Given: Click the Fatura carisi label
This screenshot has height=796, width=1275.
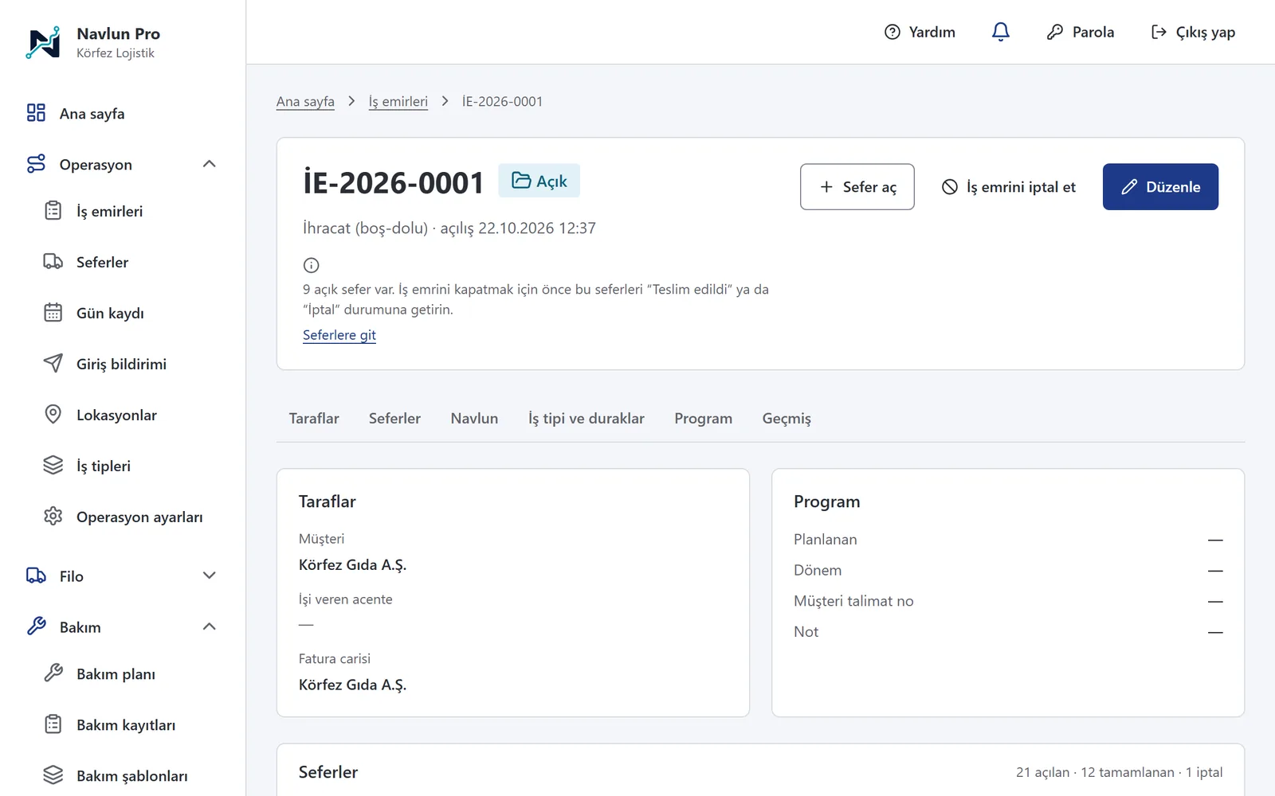Looking at the screenshot, I should click(x=335, y=659).
